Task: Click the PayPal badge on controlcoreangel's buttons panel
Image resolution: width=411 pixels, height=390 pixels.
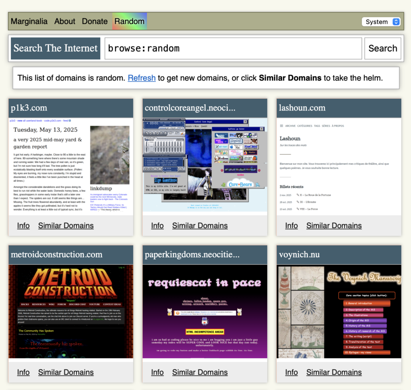Action: (x=236, y=141)
